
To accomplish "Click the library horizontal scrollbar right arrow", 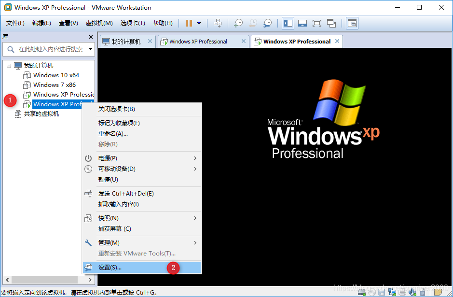I will 90,280.
